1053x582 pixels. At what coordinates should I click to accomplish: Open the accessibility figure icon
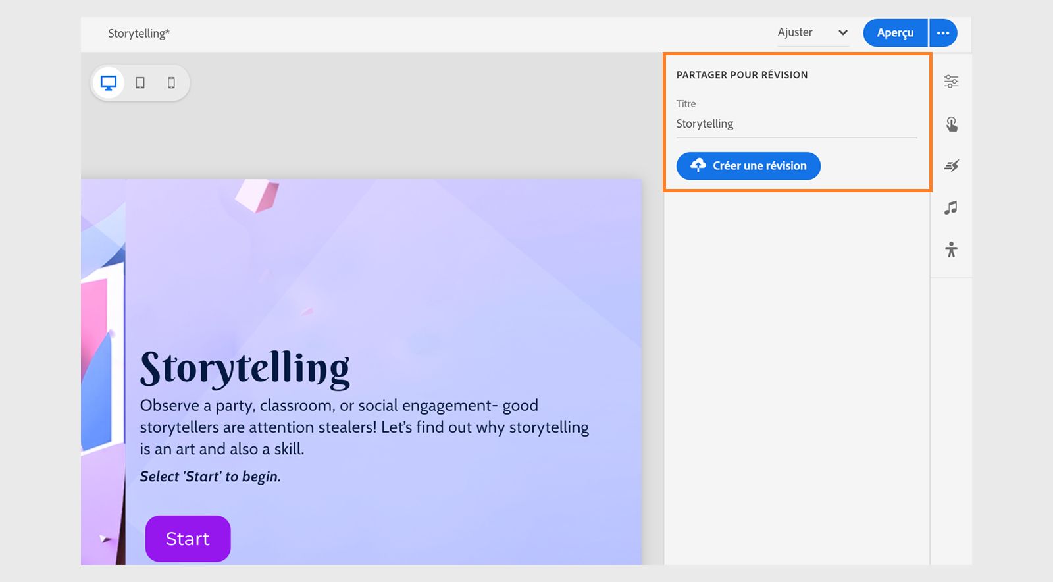click(951, 250)
